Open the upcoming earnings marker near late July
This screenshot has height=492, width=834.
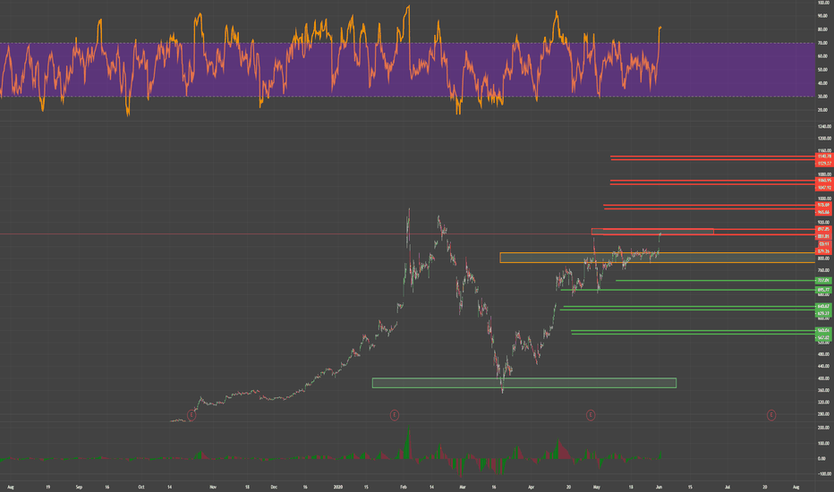(771, 415)
